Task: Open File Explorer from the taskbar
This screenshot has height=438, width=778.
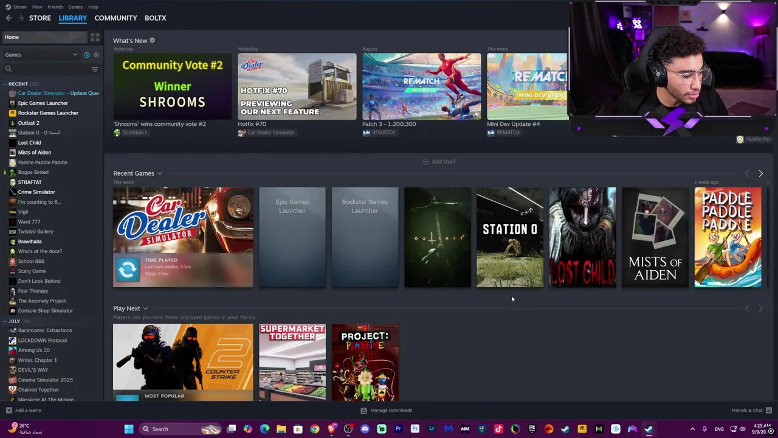Action: (x=281, y=429)
